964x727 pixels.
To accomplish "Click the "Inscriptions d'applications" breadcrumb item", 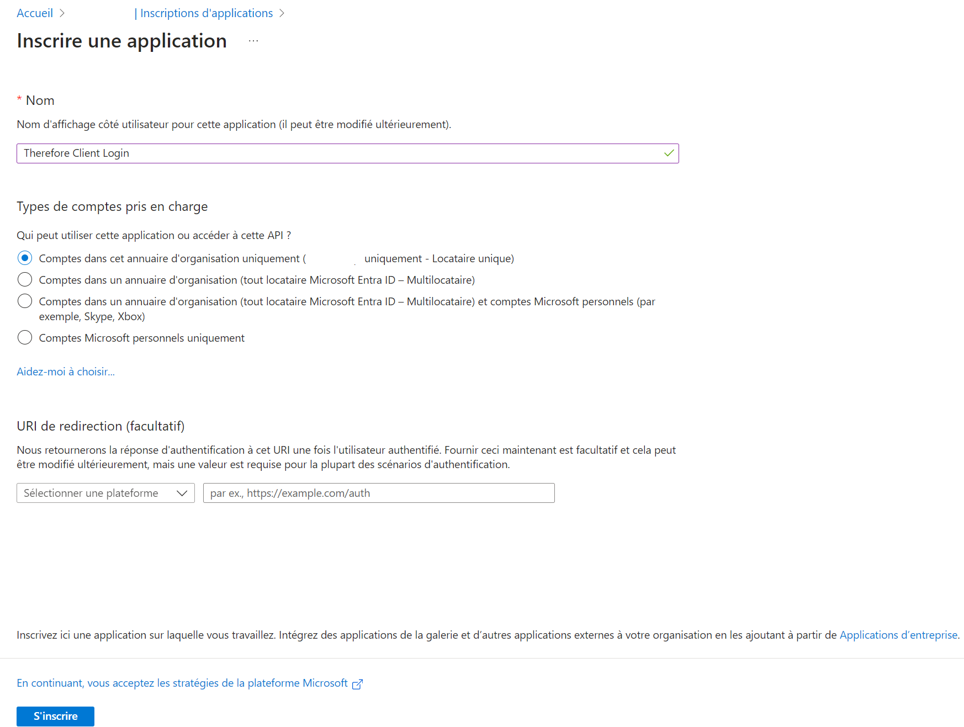I will tap(206, 13).
